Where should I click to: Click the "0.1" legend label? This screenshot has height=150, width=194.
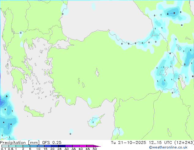coord(3,149)
